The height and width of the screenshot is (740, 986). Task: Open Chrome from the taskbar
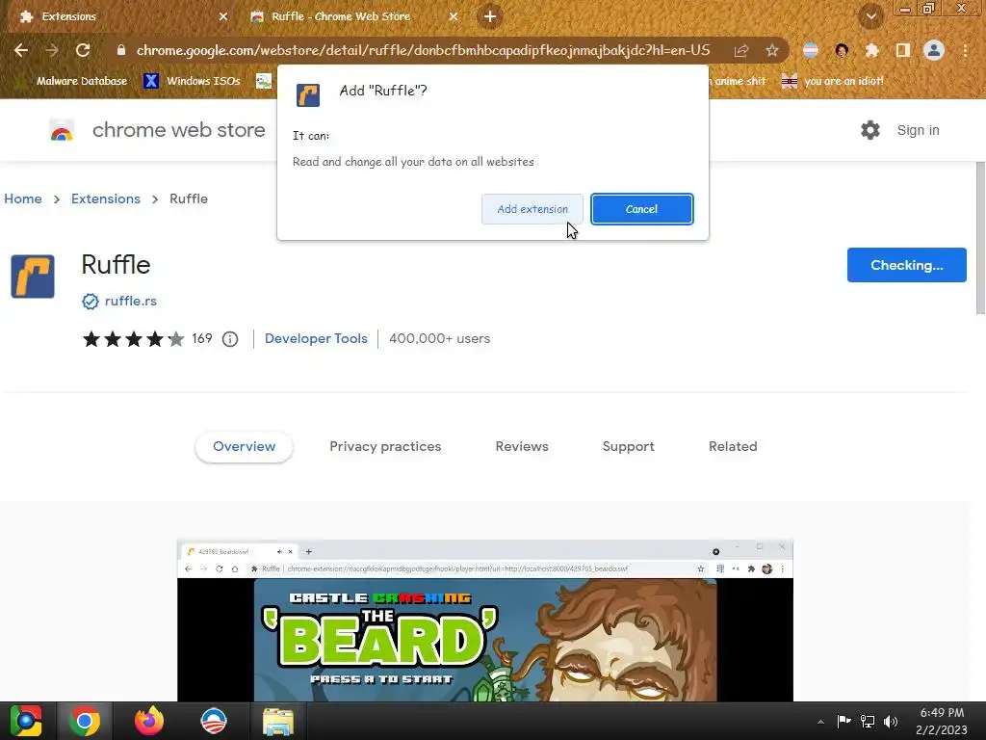85,721
